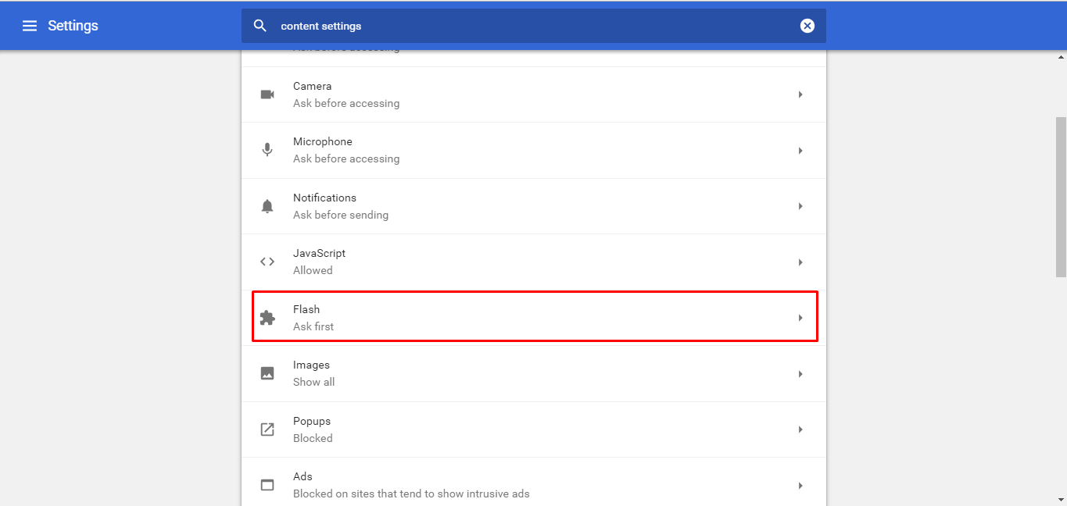Click the Notifications bell icon
The height and width of the screenshot is (506, 1067).
click(267, 206)
